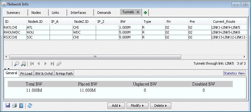Click the scrollbar left arrow
Image resolution: width=251 pixels, height=112 pixels.
pos(6,57)
